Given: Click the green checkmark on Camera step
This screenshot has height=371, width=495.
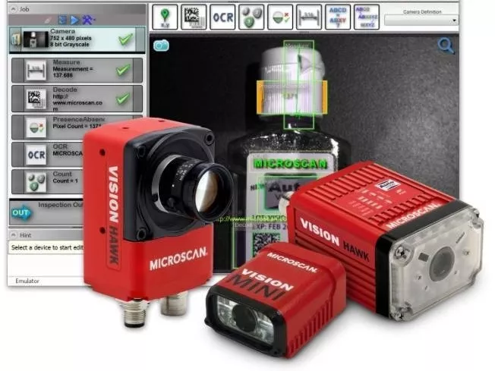Looking at the screenshot, I should (125, 39).
